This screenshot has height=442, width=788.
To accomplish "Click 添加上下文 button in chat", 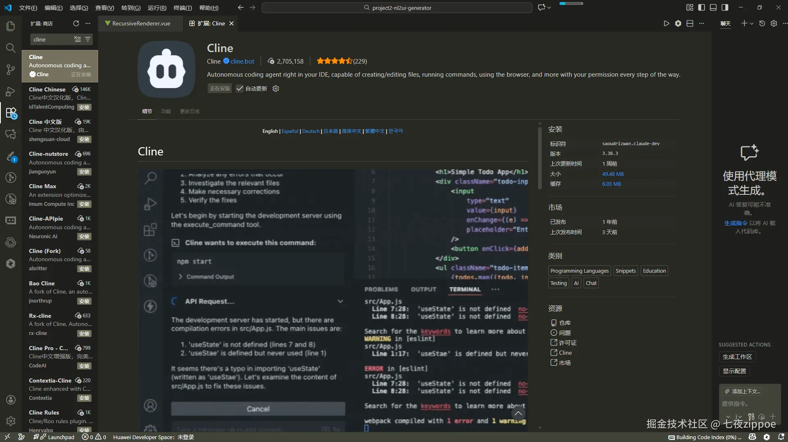I will tap(742, 391).
